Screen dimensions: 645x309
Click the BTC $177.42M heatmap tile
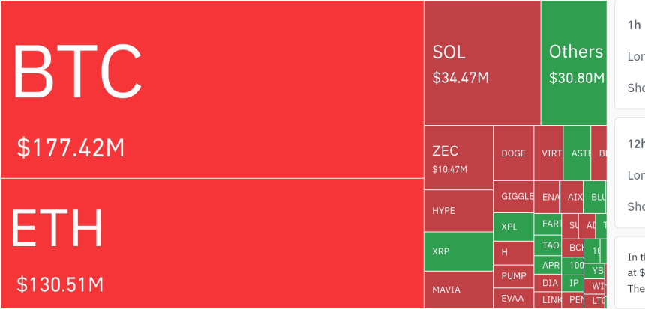pos(211,90)
